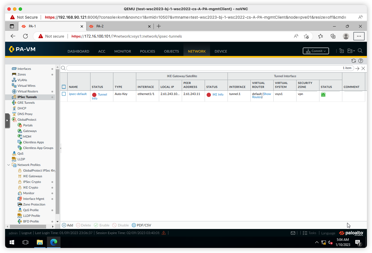Select the MDM sidebar entry
The width and height of the screenshot is (372, 253).
[x=27, y=137]
